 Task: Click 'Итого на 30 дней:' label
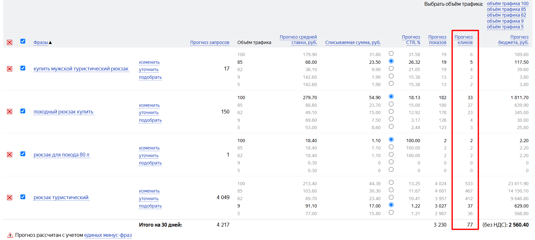pos(160,225)
